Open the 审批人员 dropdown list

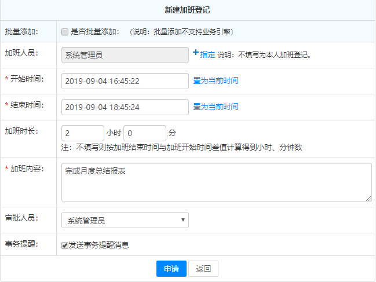(x=125, y=220)
